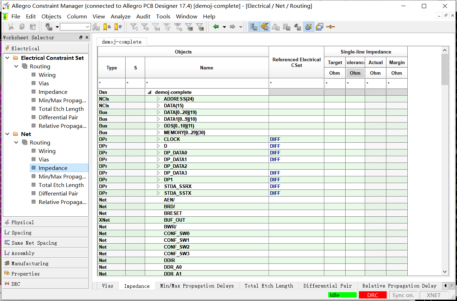Open the toolbar combo box dropdown
The height and width of the screenshot is (301, 457).
point(88,27)
